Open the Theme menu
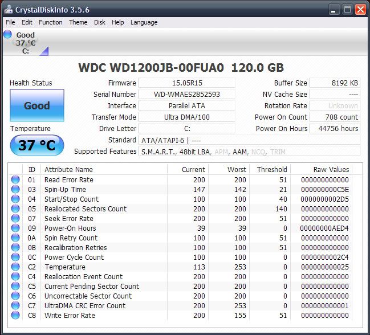 [78, 22]
